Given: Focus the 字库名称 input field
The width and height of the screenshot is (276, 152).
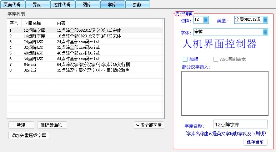Looking at the screenshot, I should 240,125.
